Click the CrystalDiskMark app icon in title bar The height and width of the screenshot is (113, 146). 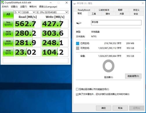coord(2,3)
